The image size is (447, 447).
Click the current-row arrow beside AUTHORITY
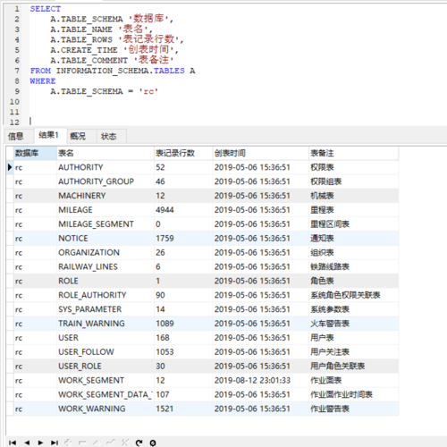click(x=10, y=167)
